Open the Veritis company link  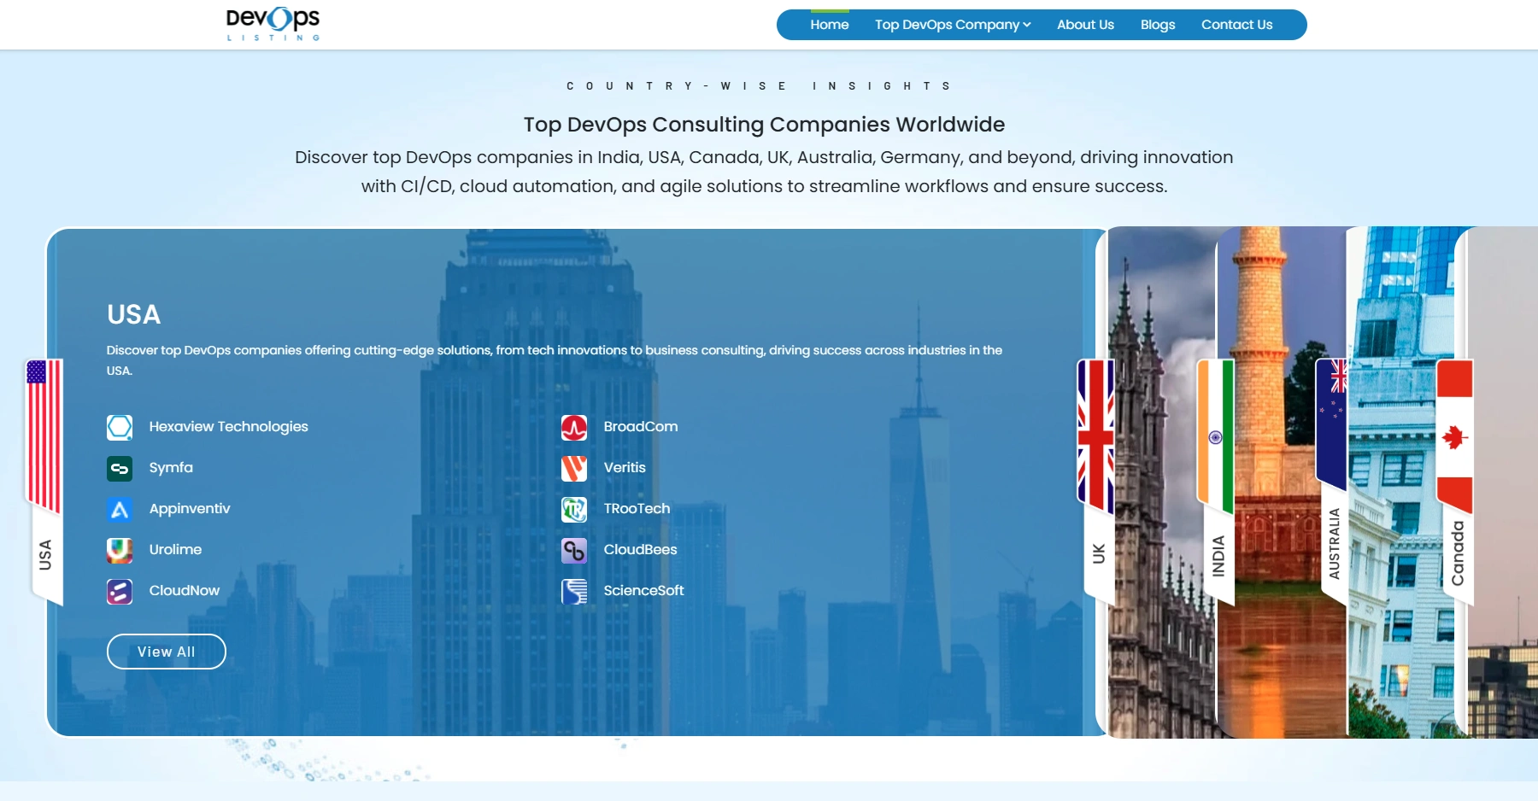tap(625, 468)
